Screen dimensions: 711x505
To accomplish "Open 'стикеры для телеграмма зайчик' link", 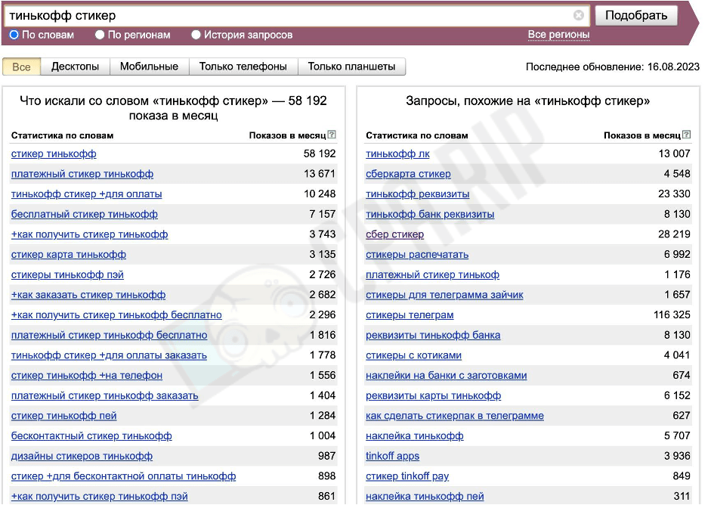I will tap(444, 295).
